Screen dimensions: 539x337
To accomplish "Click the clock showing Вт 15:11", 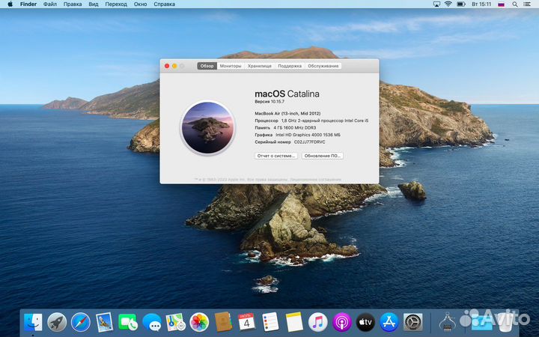I will pyautogui.click(x=481, y=4).
